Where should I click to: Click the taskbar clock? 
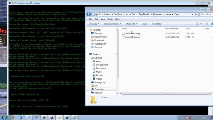204,118
